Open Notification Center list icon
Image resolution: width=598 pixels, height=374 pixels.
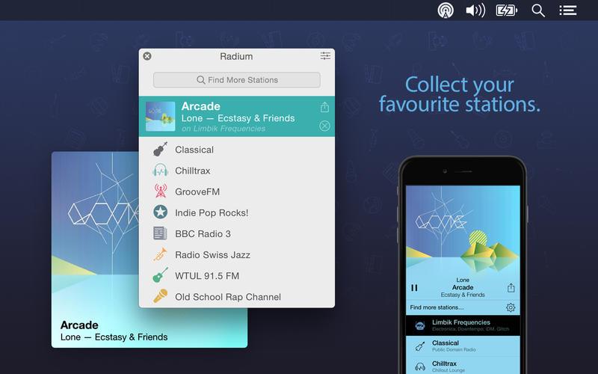(x=568, y=10)
